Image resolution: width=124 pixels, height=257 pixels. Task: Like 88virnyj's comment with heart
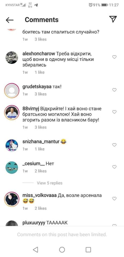(114, 112)
